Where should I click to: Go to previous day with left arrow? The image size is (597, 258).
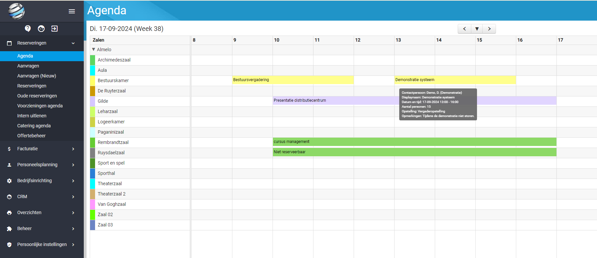click(x=464, y=29)
